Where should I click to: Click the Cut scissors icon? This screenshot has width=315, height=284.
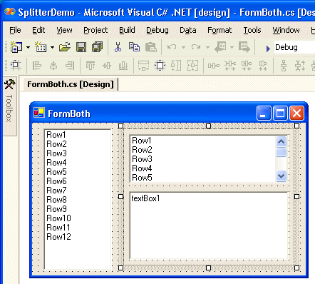click(118, 47)
